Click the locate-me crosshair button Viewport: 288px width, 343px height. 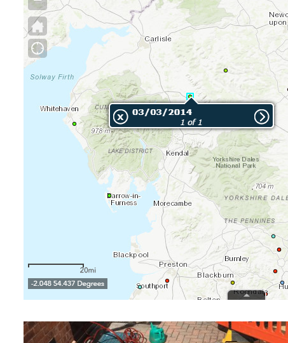pos(38,48)
